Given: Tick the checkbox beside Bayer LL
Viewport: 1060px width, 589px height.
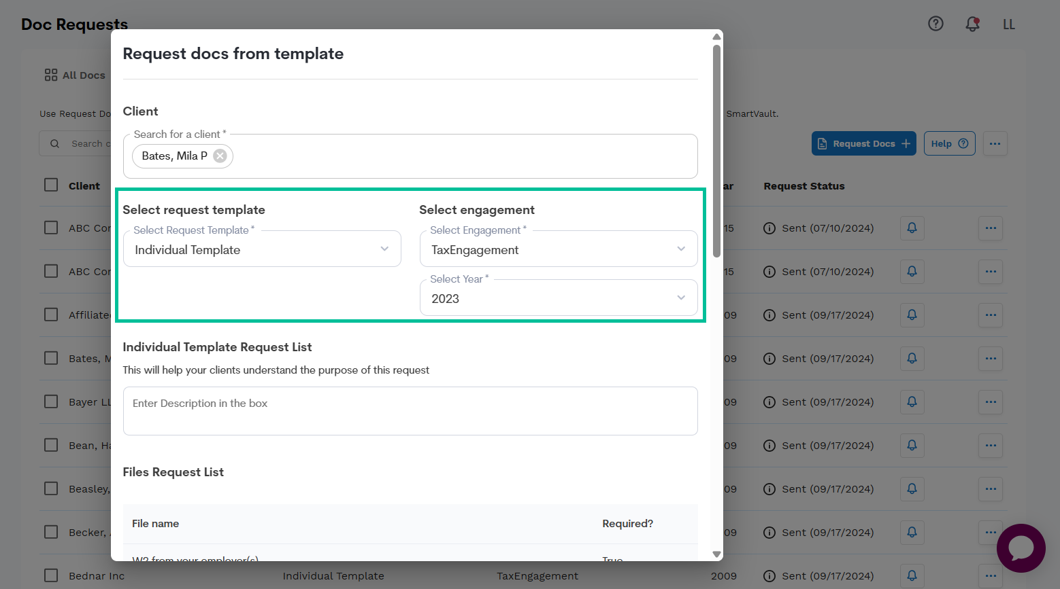Looking at the screenshot, I should (50, 401).
